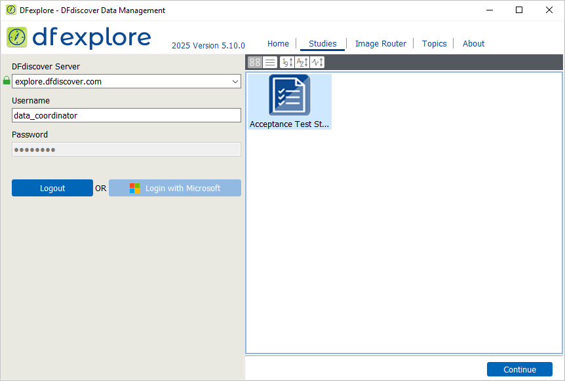Viewport: 565px width, 381px height.
Task: Click the Logout button
Action: click(x=52, y=188)
